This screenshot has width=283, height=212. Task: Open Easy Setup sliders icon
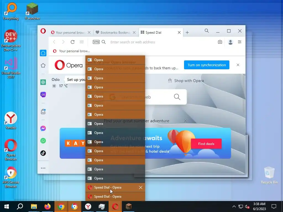(x=240, y=42)
